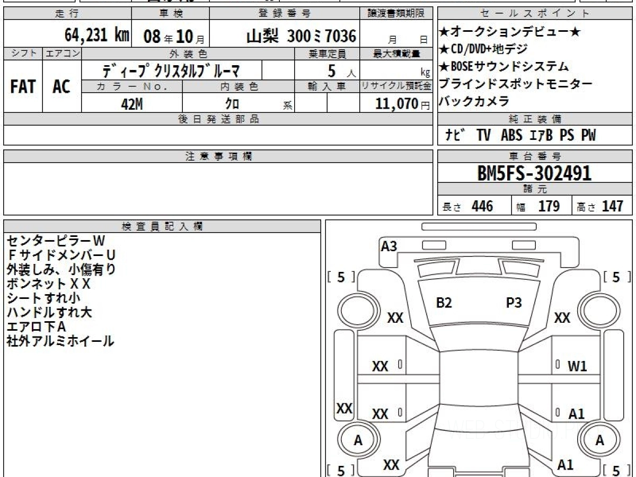This screenshot has height=477, width=636.
Task: Select ★BOSEサウンドシステム line
Action: [504, 67]
